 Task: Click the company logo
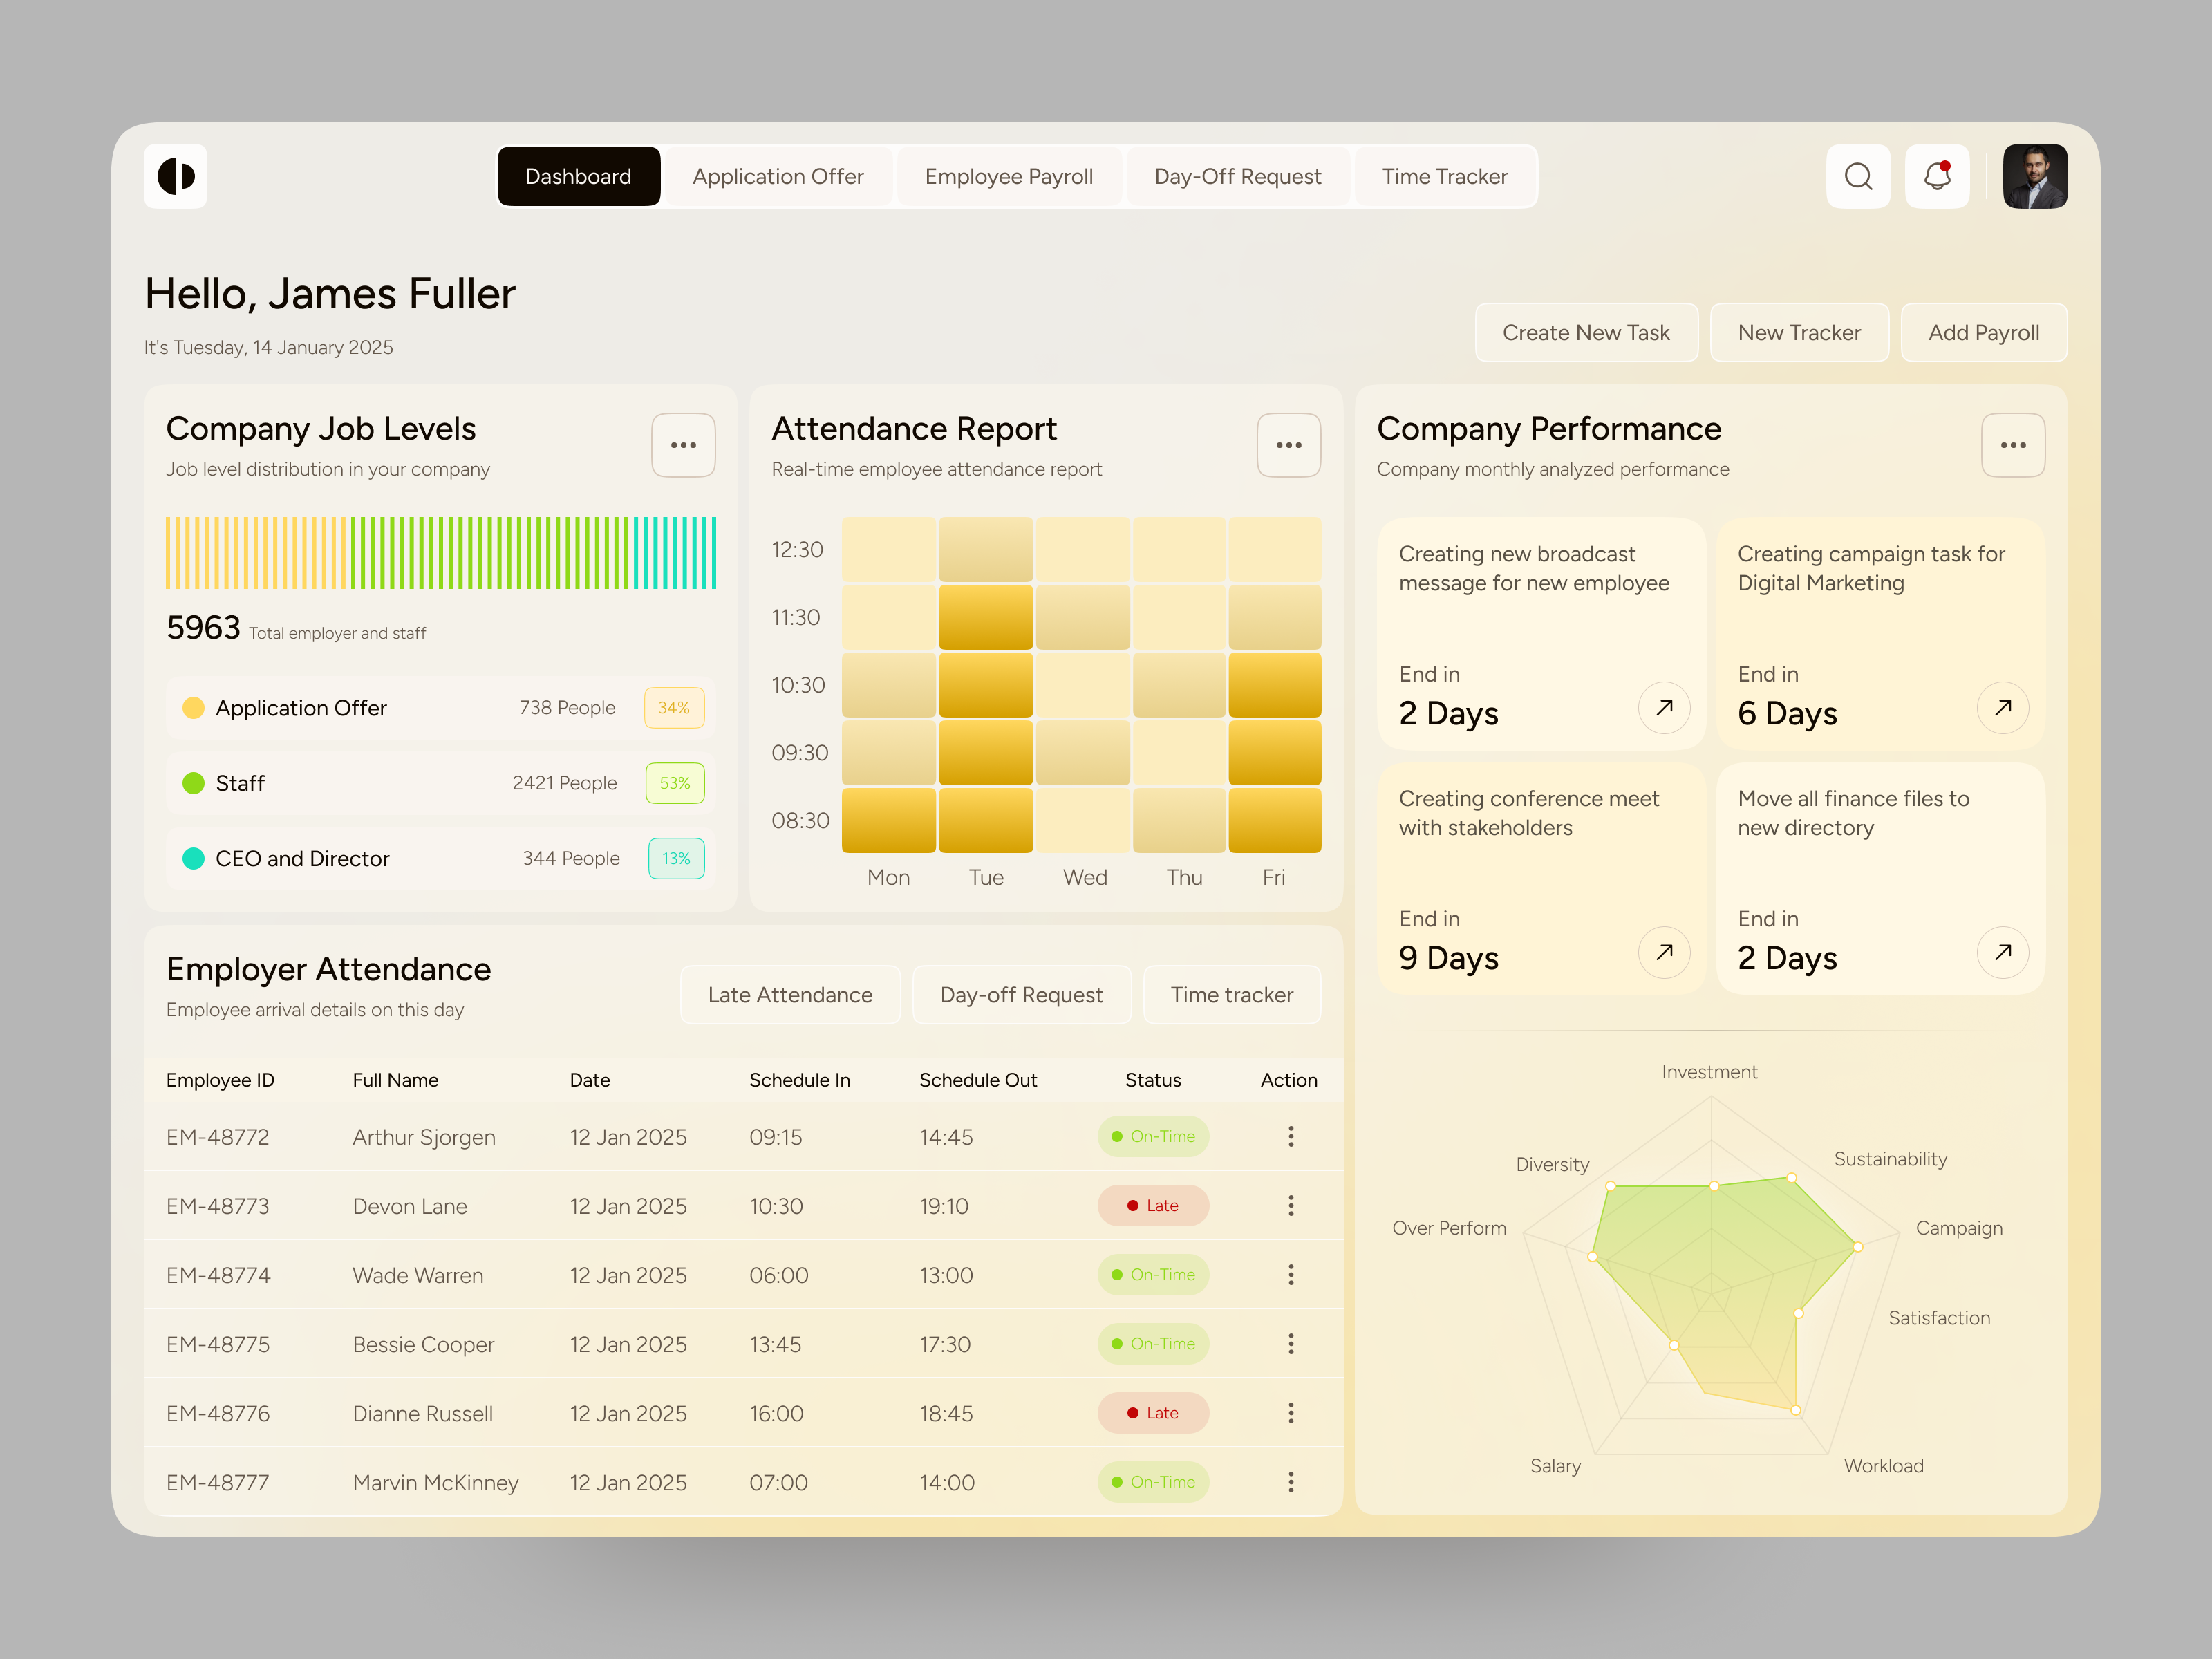(x=176, y=176)
